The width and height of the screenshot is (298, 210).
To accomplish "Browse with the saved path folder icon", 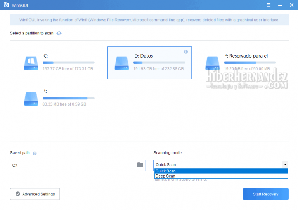I will (140, 165).
